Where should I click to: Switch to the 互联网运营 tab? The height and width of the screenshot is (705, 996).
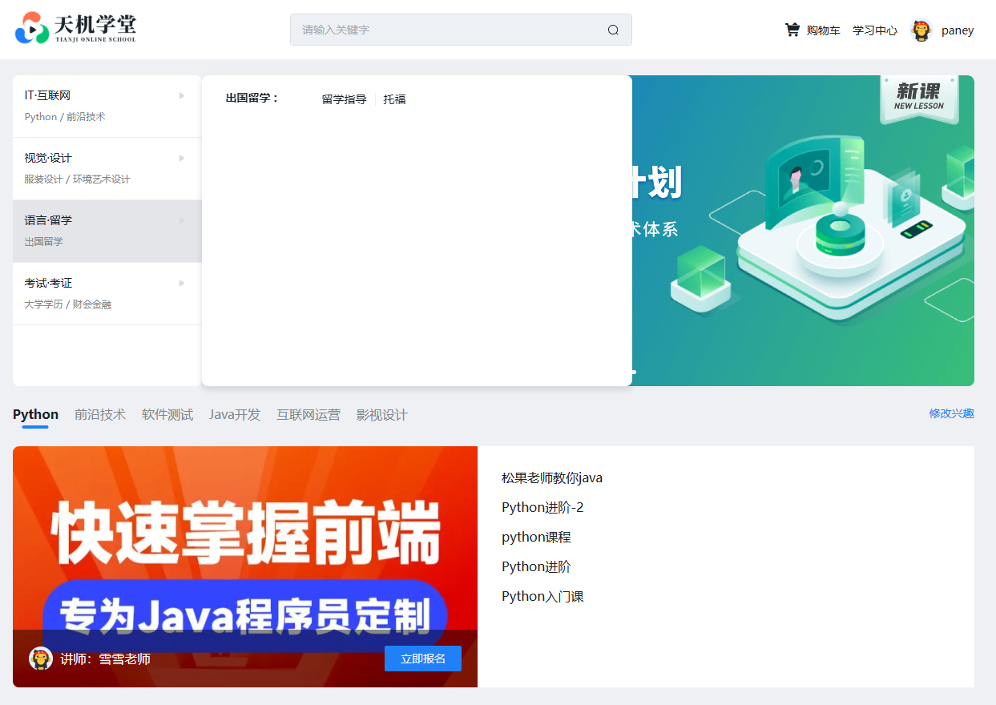[308, 415]
